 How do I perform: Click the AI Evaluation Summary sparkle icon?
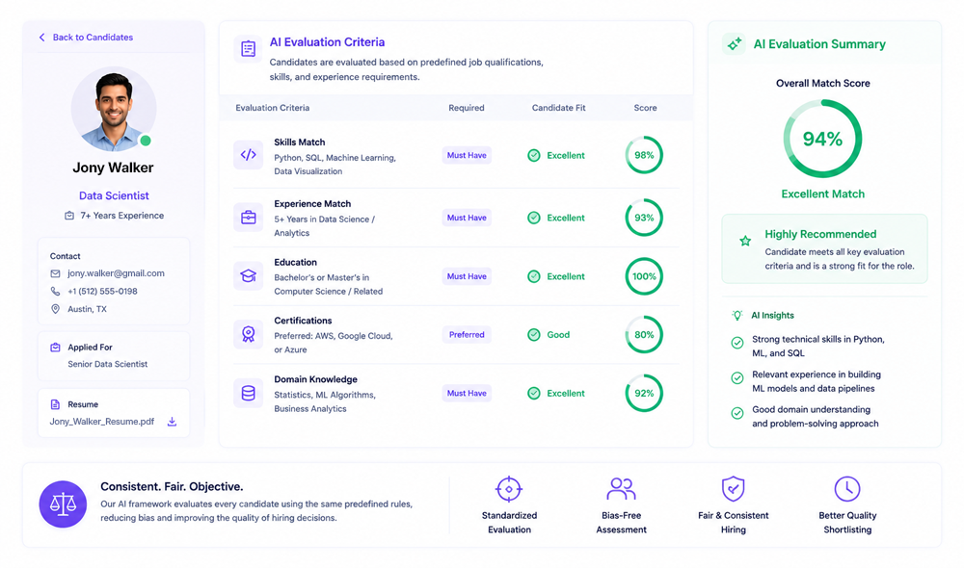pyautogui.click(x=734, y=43)
